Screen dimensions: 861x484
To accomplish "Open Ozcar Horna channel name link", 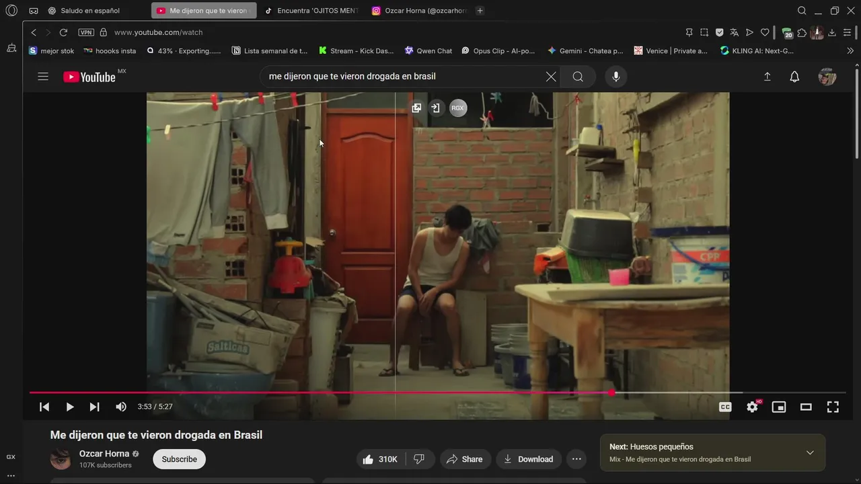I will coord(104,454).
